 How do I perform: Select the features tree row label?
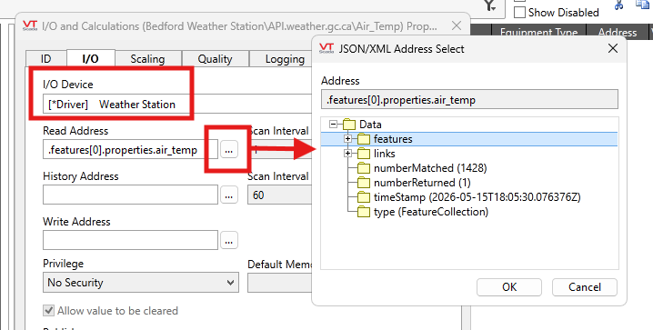click(x=393, y=139)
